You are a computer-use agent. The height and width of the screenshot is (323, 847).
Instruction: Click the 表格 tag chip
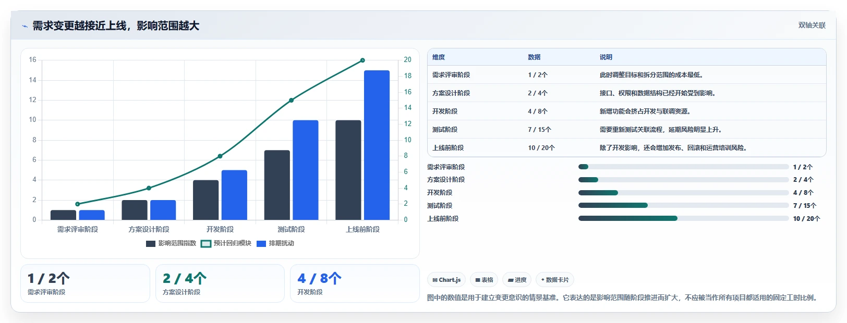tap(484, 280)
